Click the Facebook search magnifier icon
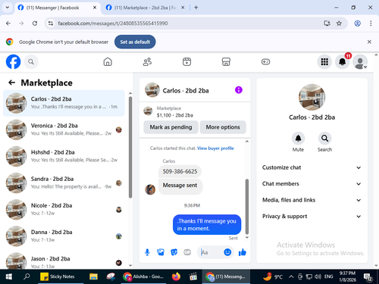 click(x=31, y=62)
